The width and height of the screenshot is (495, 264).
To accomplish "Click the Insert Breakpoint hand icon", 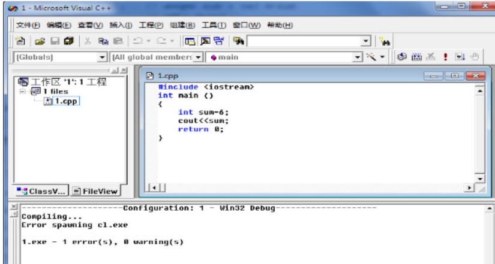I will click(474, 57).
